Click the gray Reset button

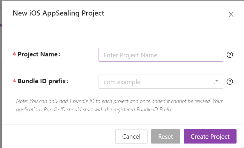(x=165, y=136)
